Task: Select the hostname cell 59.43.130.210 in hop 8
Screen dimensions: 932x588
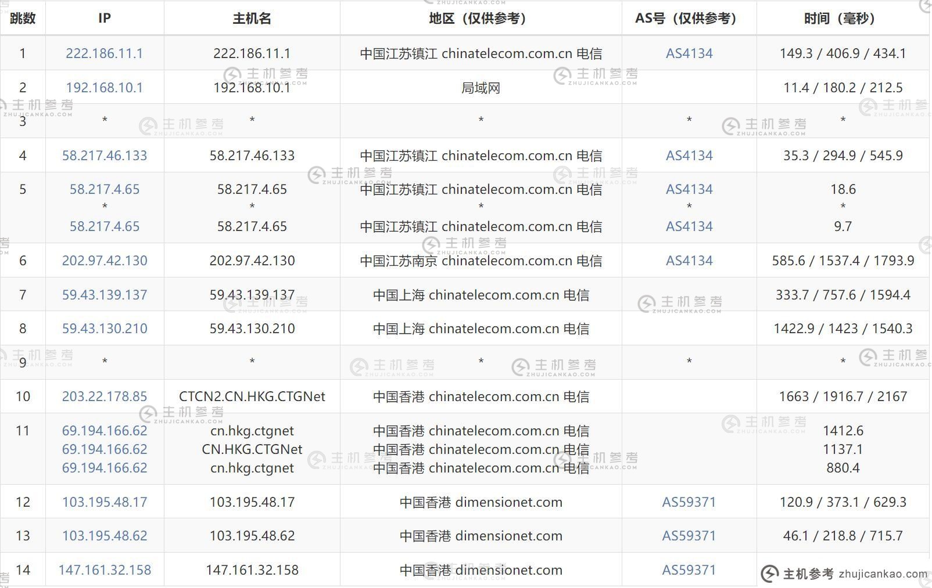Action: click(252, 329)
